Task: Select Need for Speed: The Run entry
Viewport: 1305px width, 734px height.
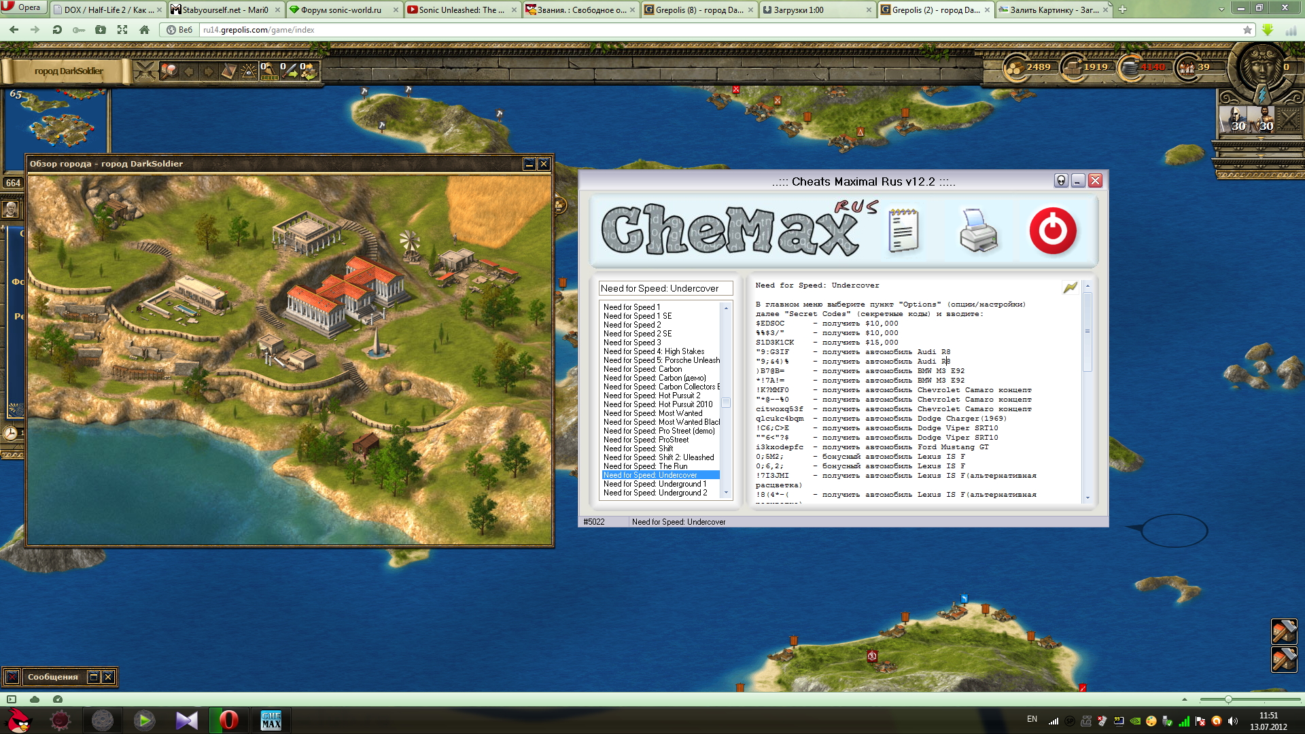Action: pyautogui.click(x=645, y=466)
